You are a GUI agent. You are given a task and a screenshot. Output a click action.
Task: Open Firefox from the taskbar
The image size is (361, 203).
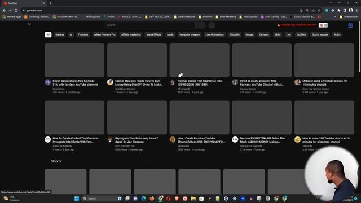click(x=152, y=198)
